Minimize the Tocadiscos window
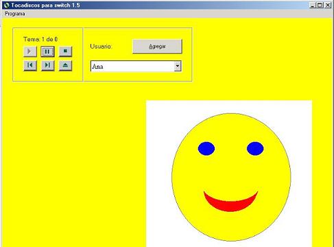Image resolution: width=334 pixels, height=247 pixels. 313,5
